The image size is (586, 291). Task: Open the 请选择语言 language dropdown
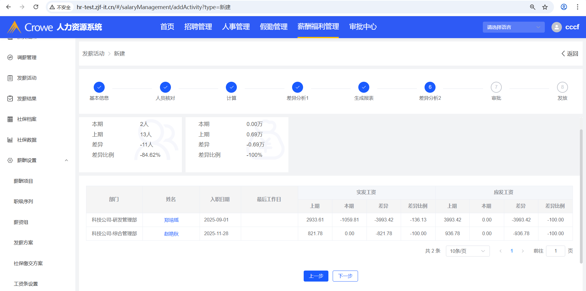513,27
